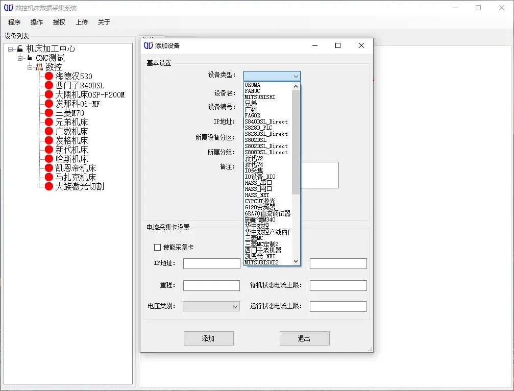Screen dimensions: 514x391
Task: Select 西门子840DSL in device tree
Action: pyautogui.click(x=80, y=86)
